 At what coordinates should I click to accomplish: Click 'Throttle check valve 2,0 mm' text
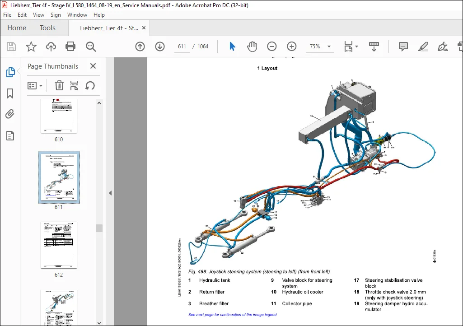click(x=395, y=292)
